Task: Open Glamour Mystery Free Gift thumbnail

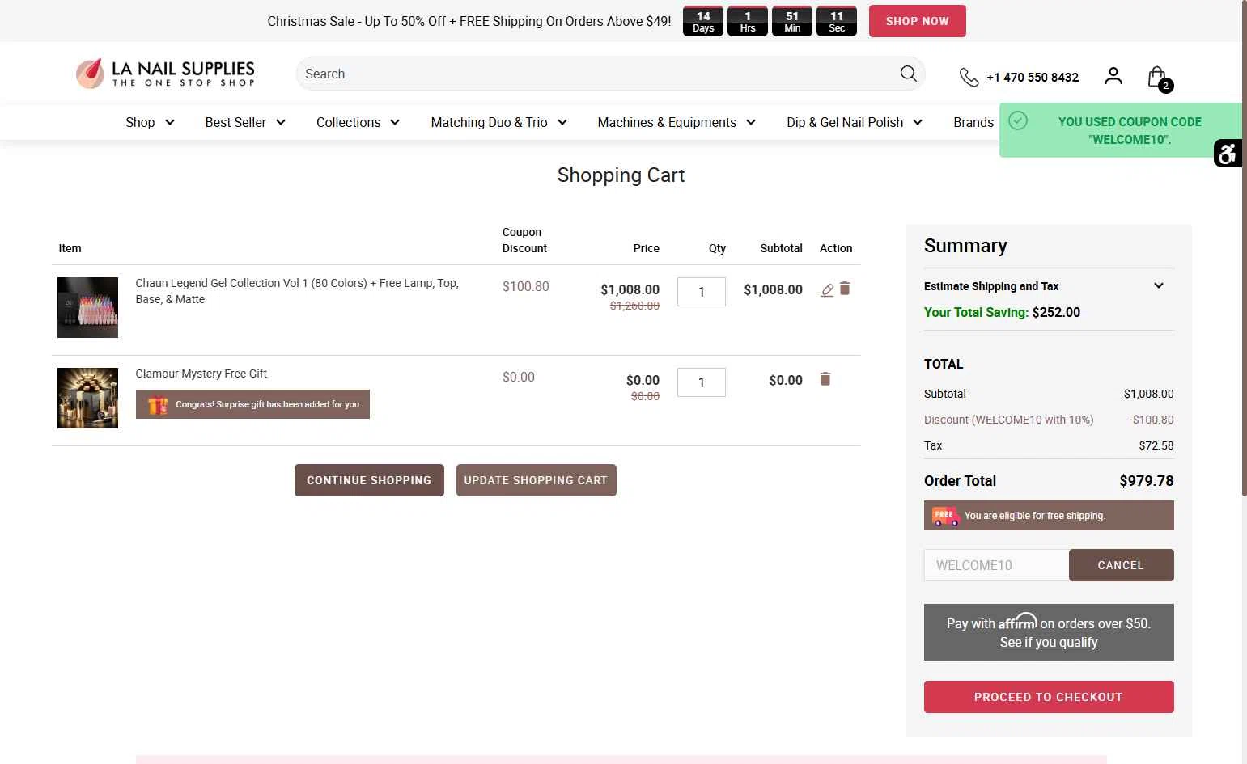Action: point(87,398)
